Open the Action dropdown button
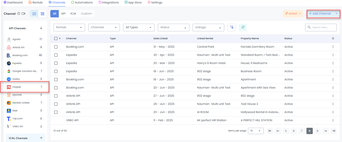Image resolution: width=342 pixels, height=142 pixels. 293,14
